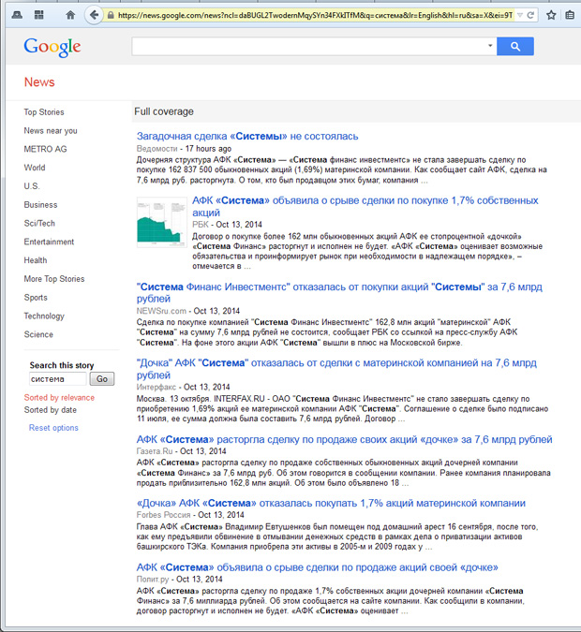Viewport: 581px width, 632px height.
Task: Click the padlock icon in the address bar
Action: [111, 15]
